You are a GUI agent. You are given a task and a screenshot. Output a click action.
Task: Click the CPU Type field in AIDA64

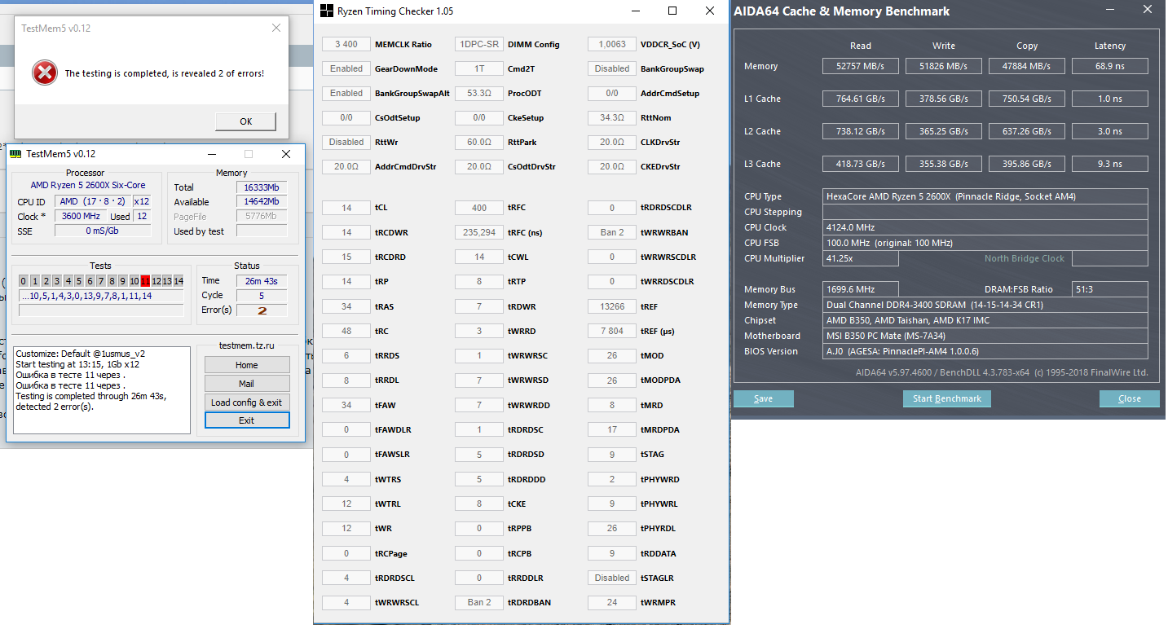986,196
